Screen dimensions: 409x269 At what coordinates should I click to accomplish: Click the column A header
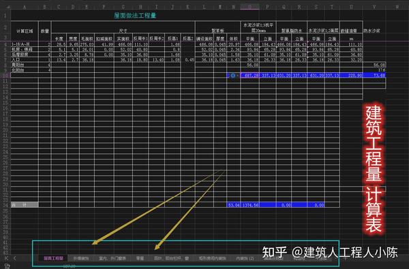click(x=25, y=7)
